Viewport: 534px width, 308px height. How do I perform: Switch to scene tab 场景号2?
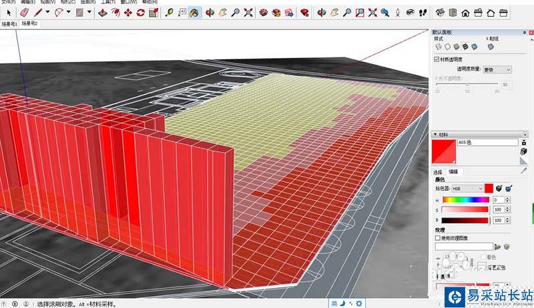pos(29,23)
